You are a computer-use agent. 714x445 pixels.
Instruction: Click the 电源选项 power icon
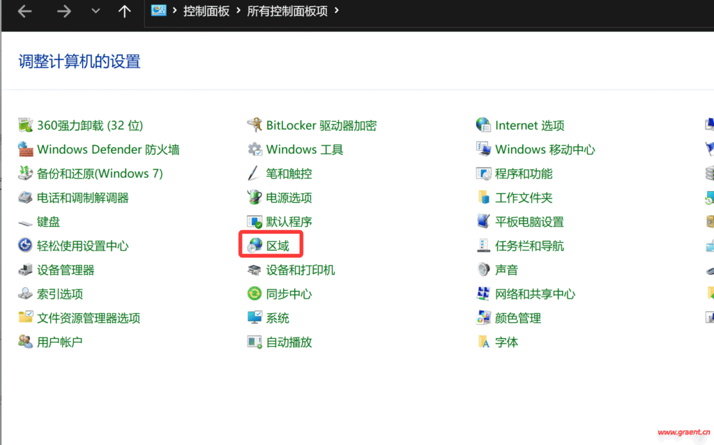pos(255,197)
